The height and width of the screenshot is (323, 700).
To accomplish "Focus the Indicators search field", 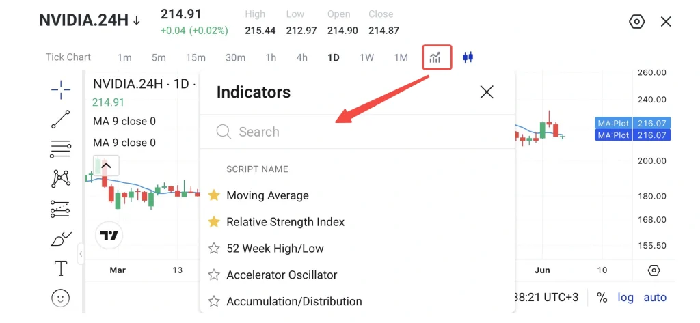I will tap(357, 132).
